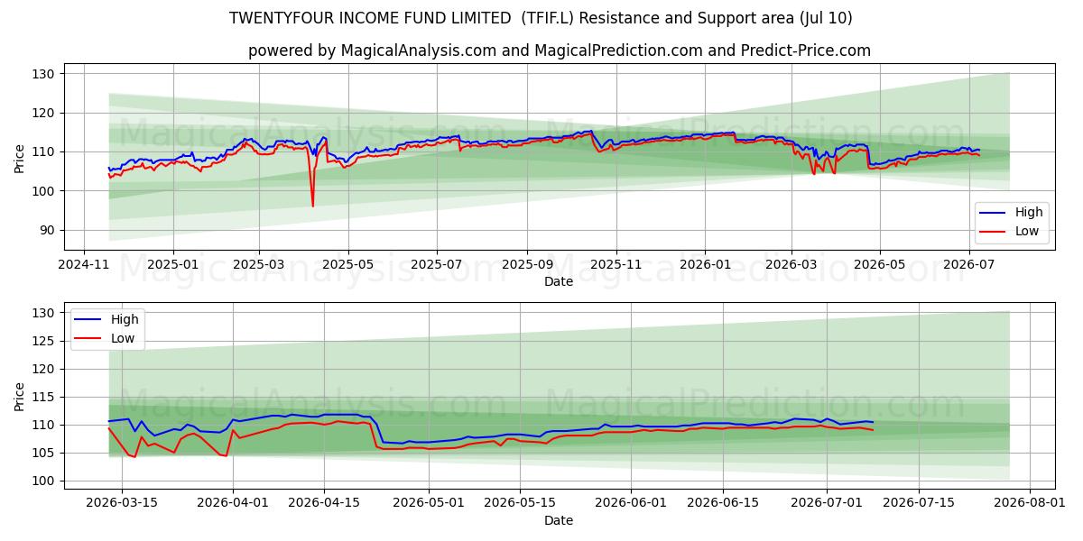
Task: Click the bottom chart y-axis value '125'
Action: point(45,342)
